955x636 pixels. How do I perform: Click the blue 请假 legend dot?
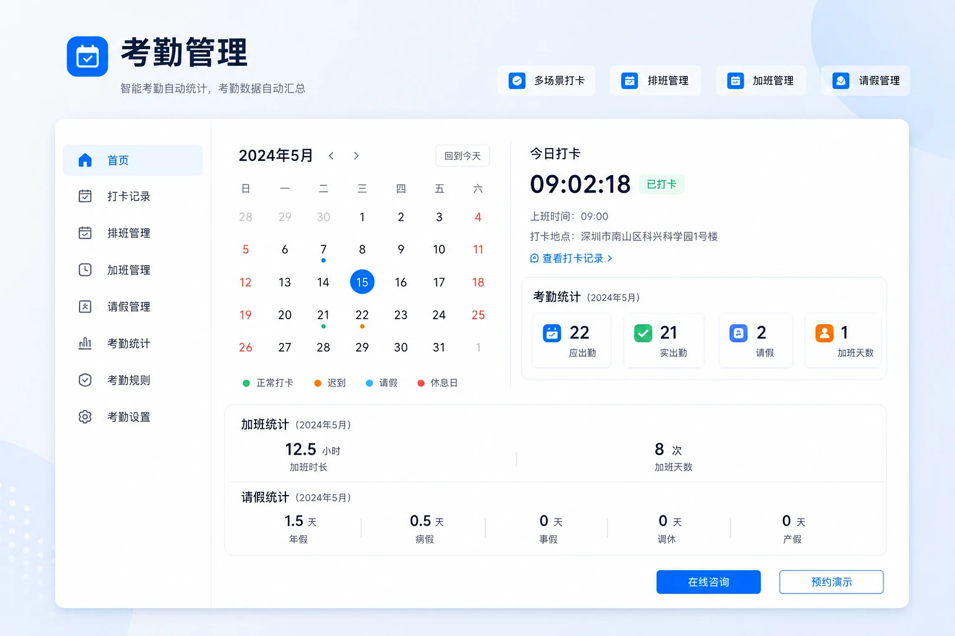[x=369, y=383]
